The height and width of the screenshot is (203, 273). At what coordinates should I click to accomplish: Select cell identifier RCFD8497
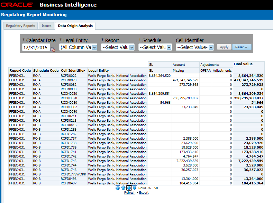(x=69, y=183)
